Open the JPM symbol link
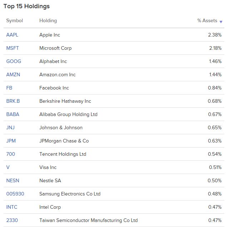The image size is (229, 227). [11, 141]
